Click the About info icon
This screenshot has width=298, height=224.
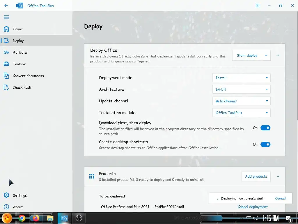(x=6, y=207)
